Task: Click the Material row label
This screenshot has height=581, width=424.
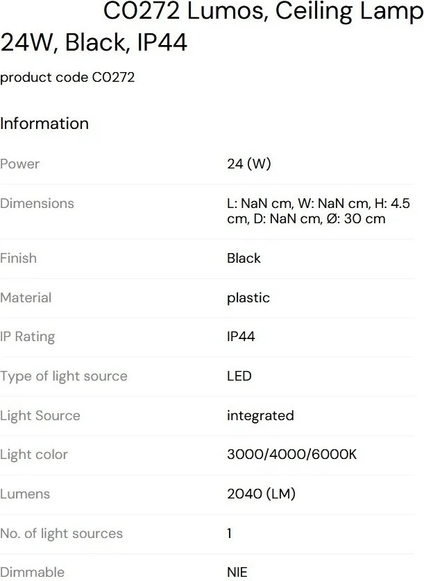Action: click(26, 297)
